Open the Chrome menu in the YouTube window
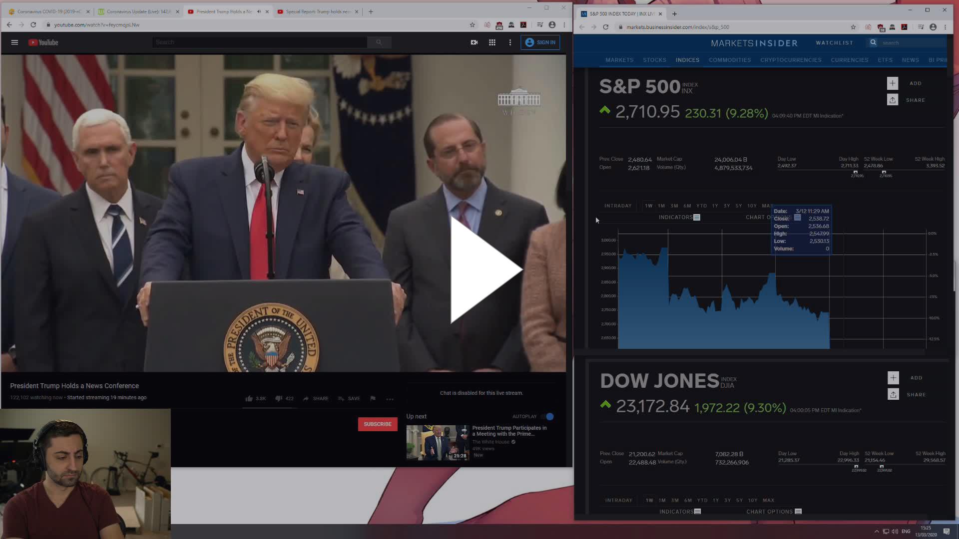The height and width of the screenshot is (539, 959). click(564, 25)
